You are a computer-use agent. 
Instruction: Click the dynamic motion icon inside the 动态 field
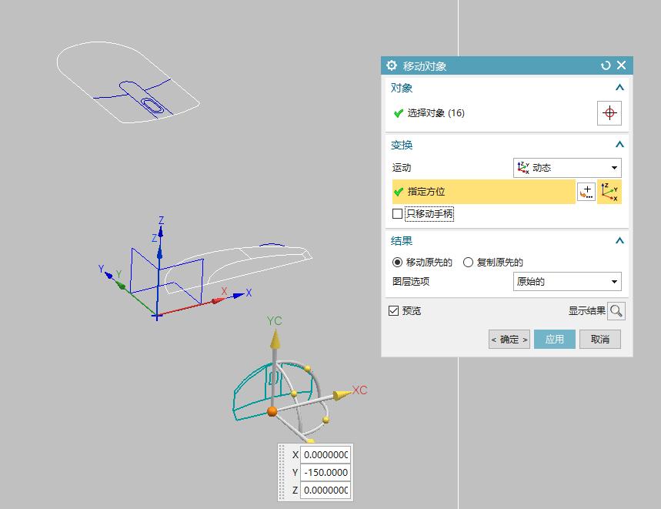(522, 167)
